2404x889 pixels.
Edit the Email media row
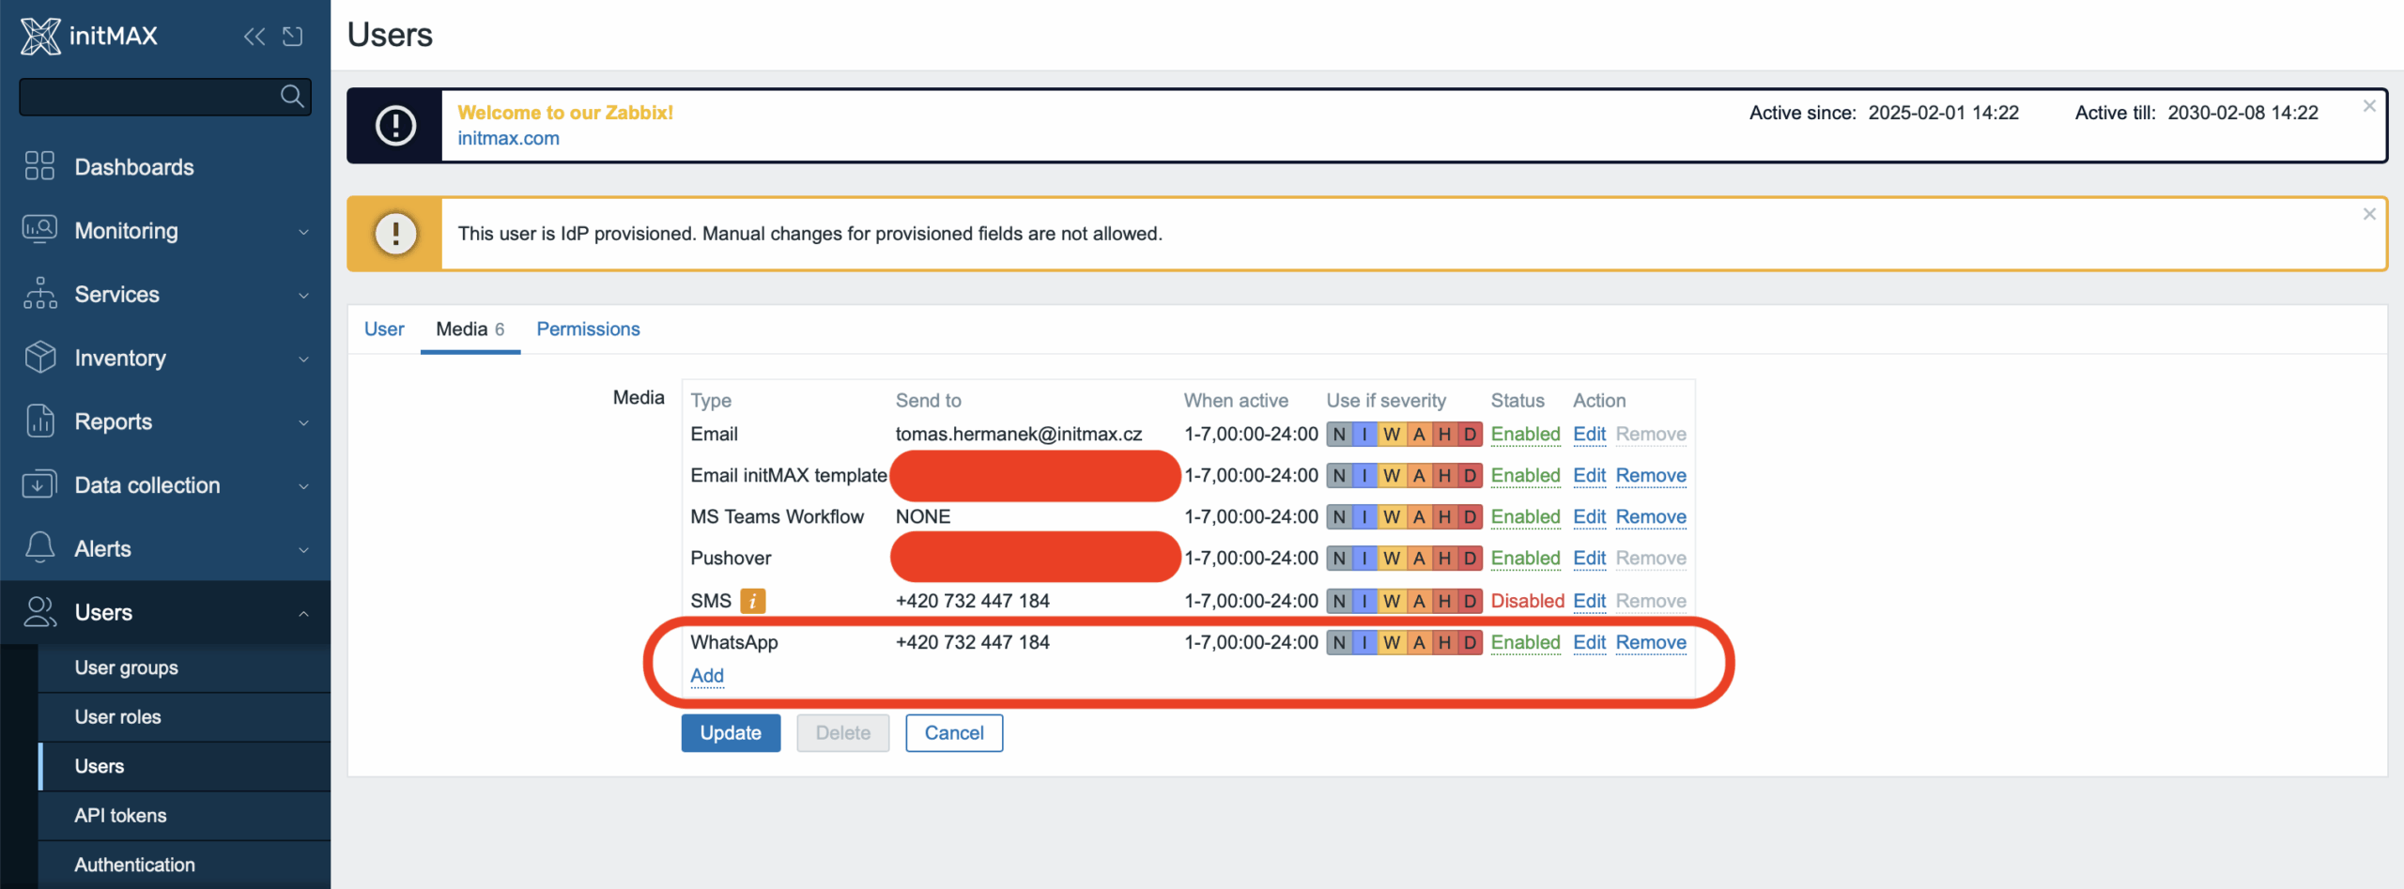click(1589, 434)
